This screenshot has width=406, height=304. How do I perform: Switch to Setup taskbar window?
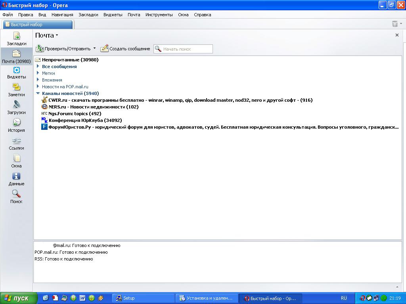(143, 298)
